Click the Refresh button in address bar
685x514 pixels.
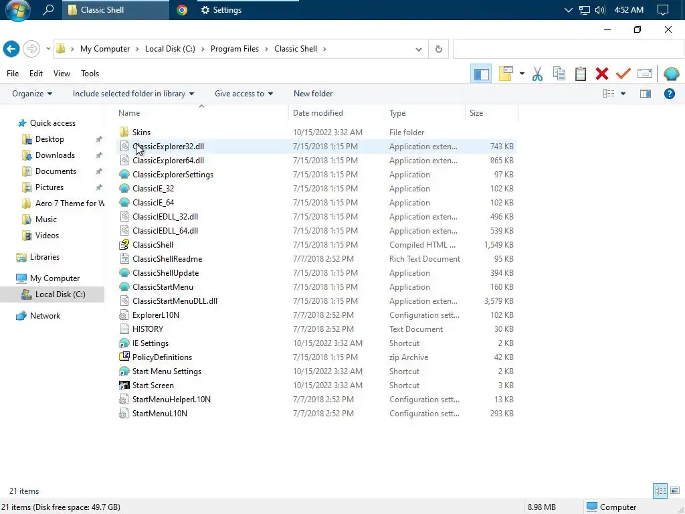(x=439, y=49)
